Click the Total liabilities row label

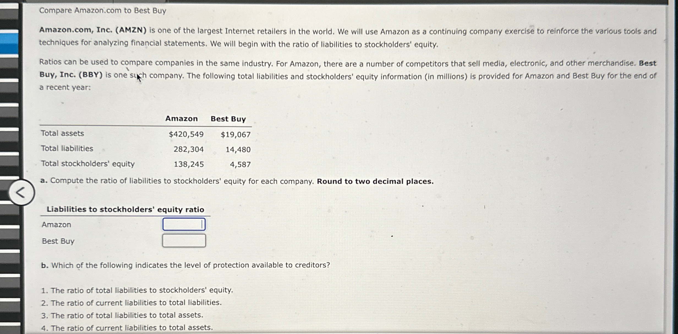[x=67, y=149]
